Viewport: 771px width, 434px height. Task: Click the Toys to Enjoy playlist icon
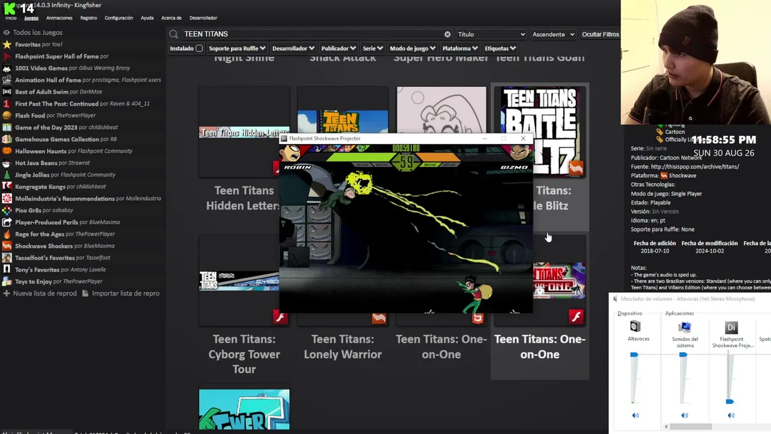pyautogui.click(x=7, y=281)
